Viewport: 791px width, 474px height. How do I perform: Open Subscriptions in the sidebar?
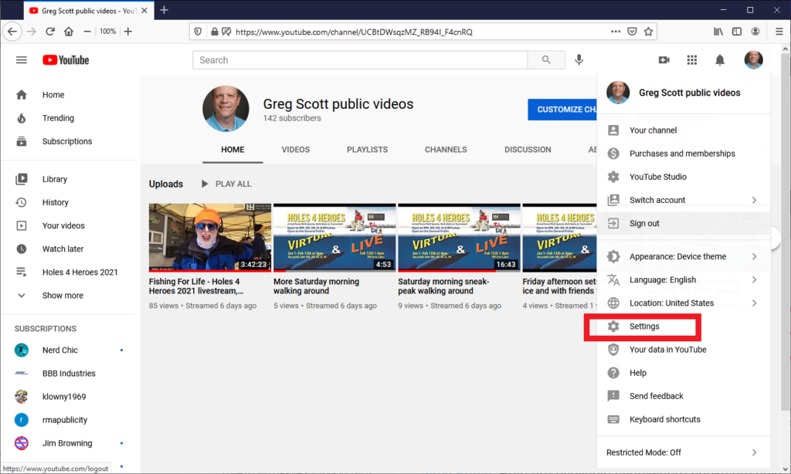click(x=69, y=141)
